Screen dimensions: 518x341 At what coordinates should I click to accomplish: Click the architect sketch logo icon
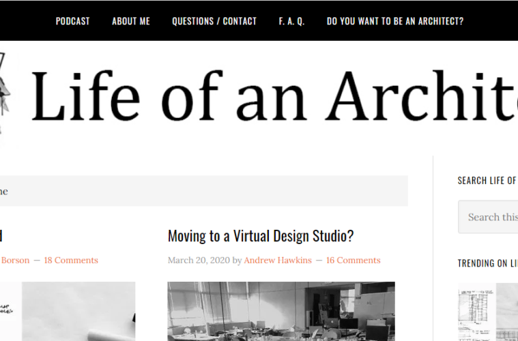point(5,95)
